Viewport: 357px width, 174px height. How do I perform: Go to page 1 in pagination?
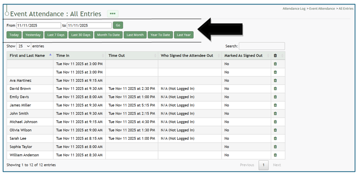pos(264,165)
